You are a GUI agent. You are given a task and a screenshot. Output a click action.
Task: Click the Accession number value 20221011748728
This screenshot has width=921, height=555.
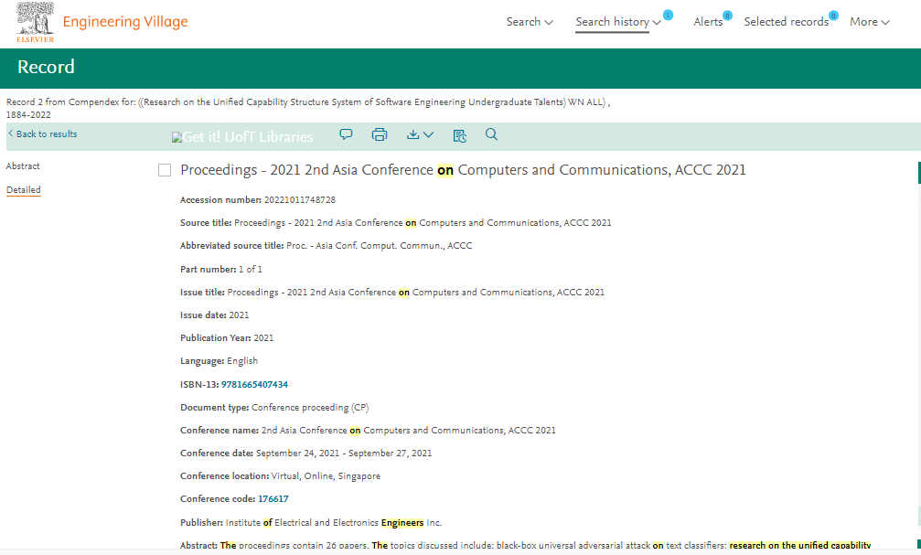(x=300, y=200)
